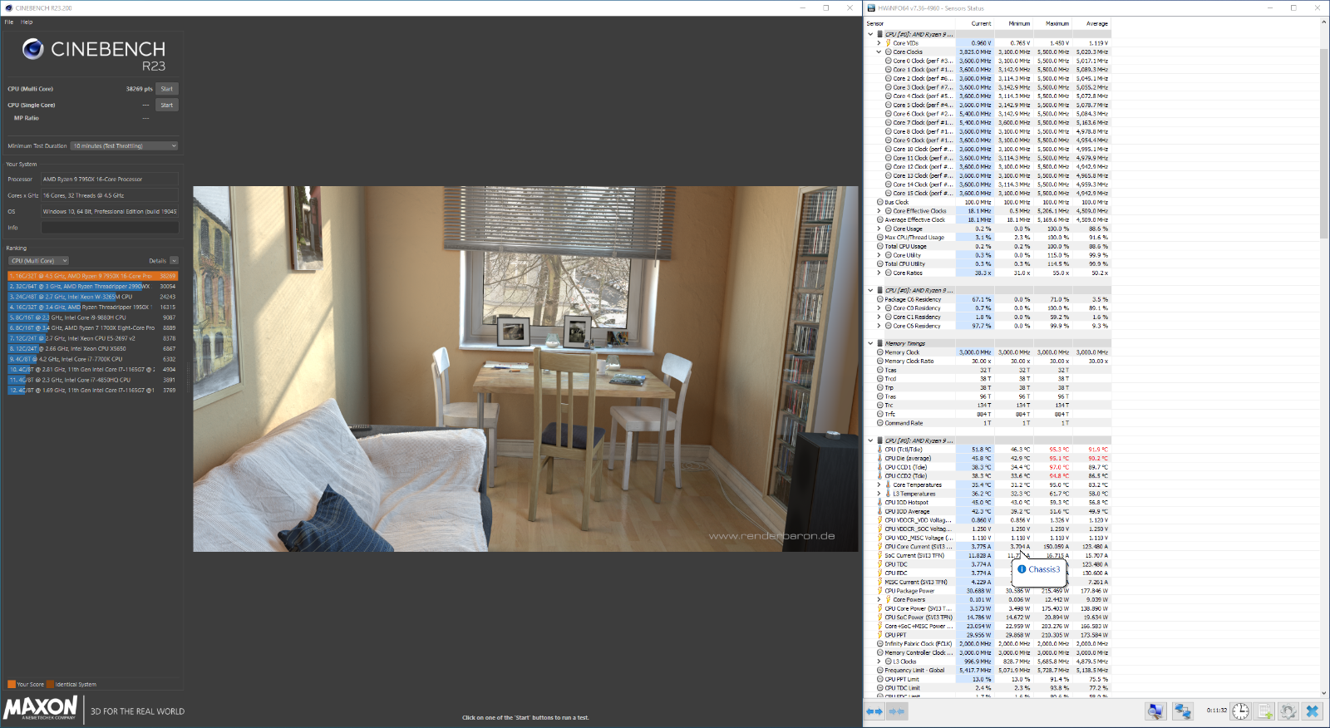Select the Ryzen 9 7950X ranking entry
Screen dimensions: 1330x728
pyautogui.click(x=93, y=276)
